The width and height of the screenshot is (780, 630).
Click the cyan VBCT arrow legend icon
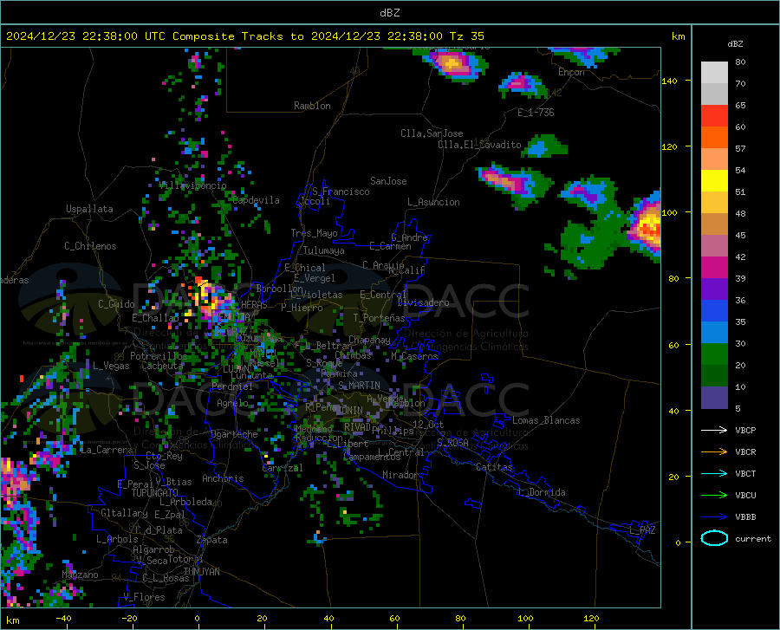[x=714, y=473]
